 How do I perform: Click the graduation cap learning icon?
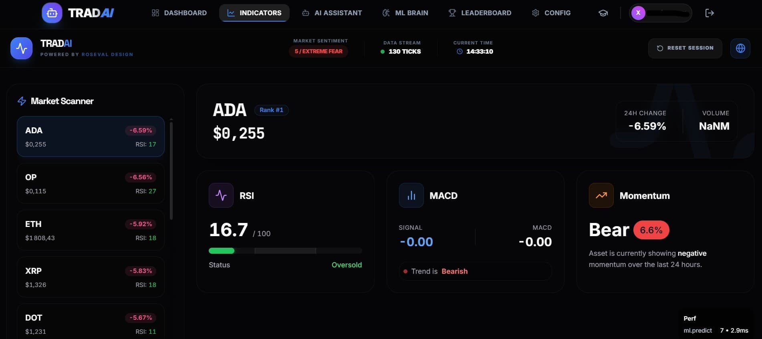[603, 12]
